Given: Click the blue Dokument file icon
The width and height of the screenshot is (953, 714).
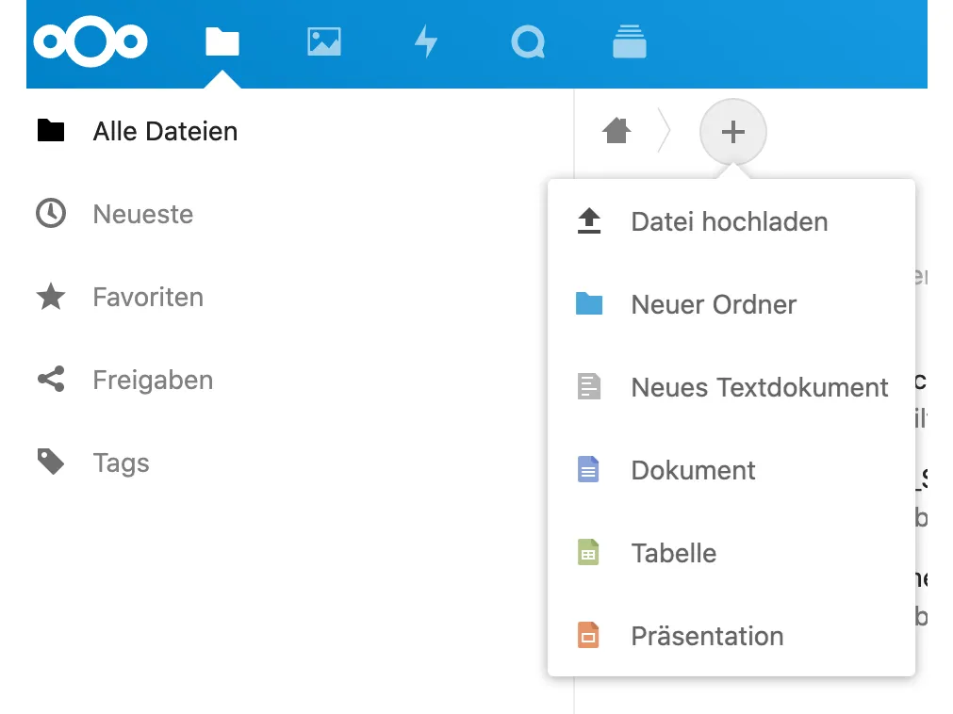Looking at the screenshot, I should pos(587,469).
